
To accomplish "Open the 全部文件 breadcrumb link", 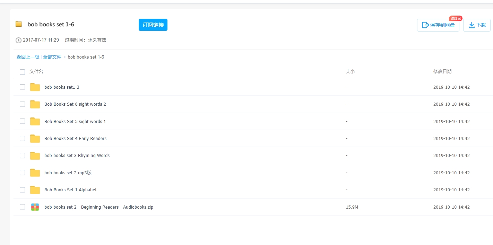I will coord(52,57).
